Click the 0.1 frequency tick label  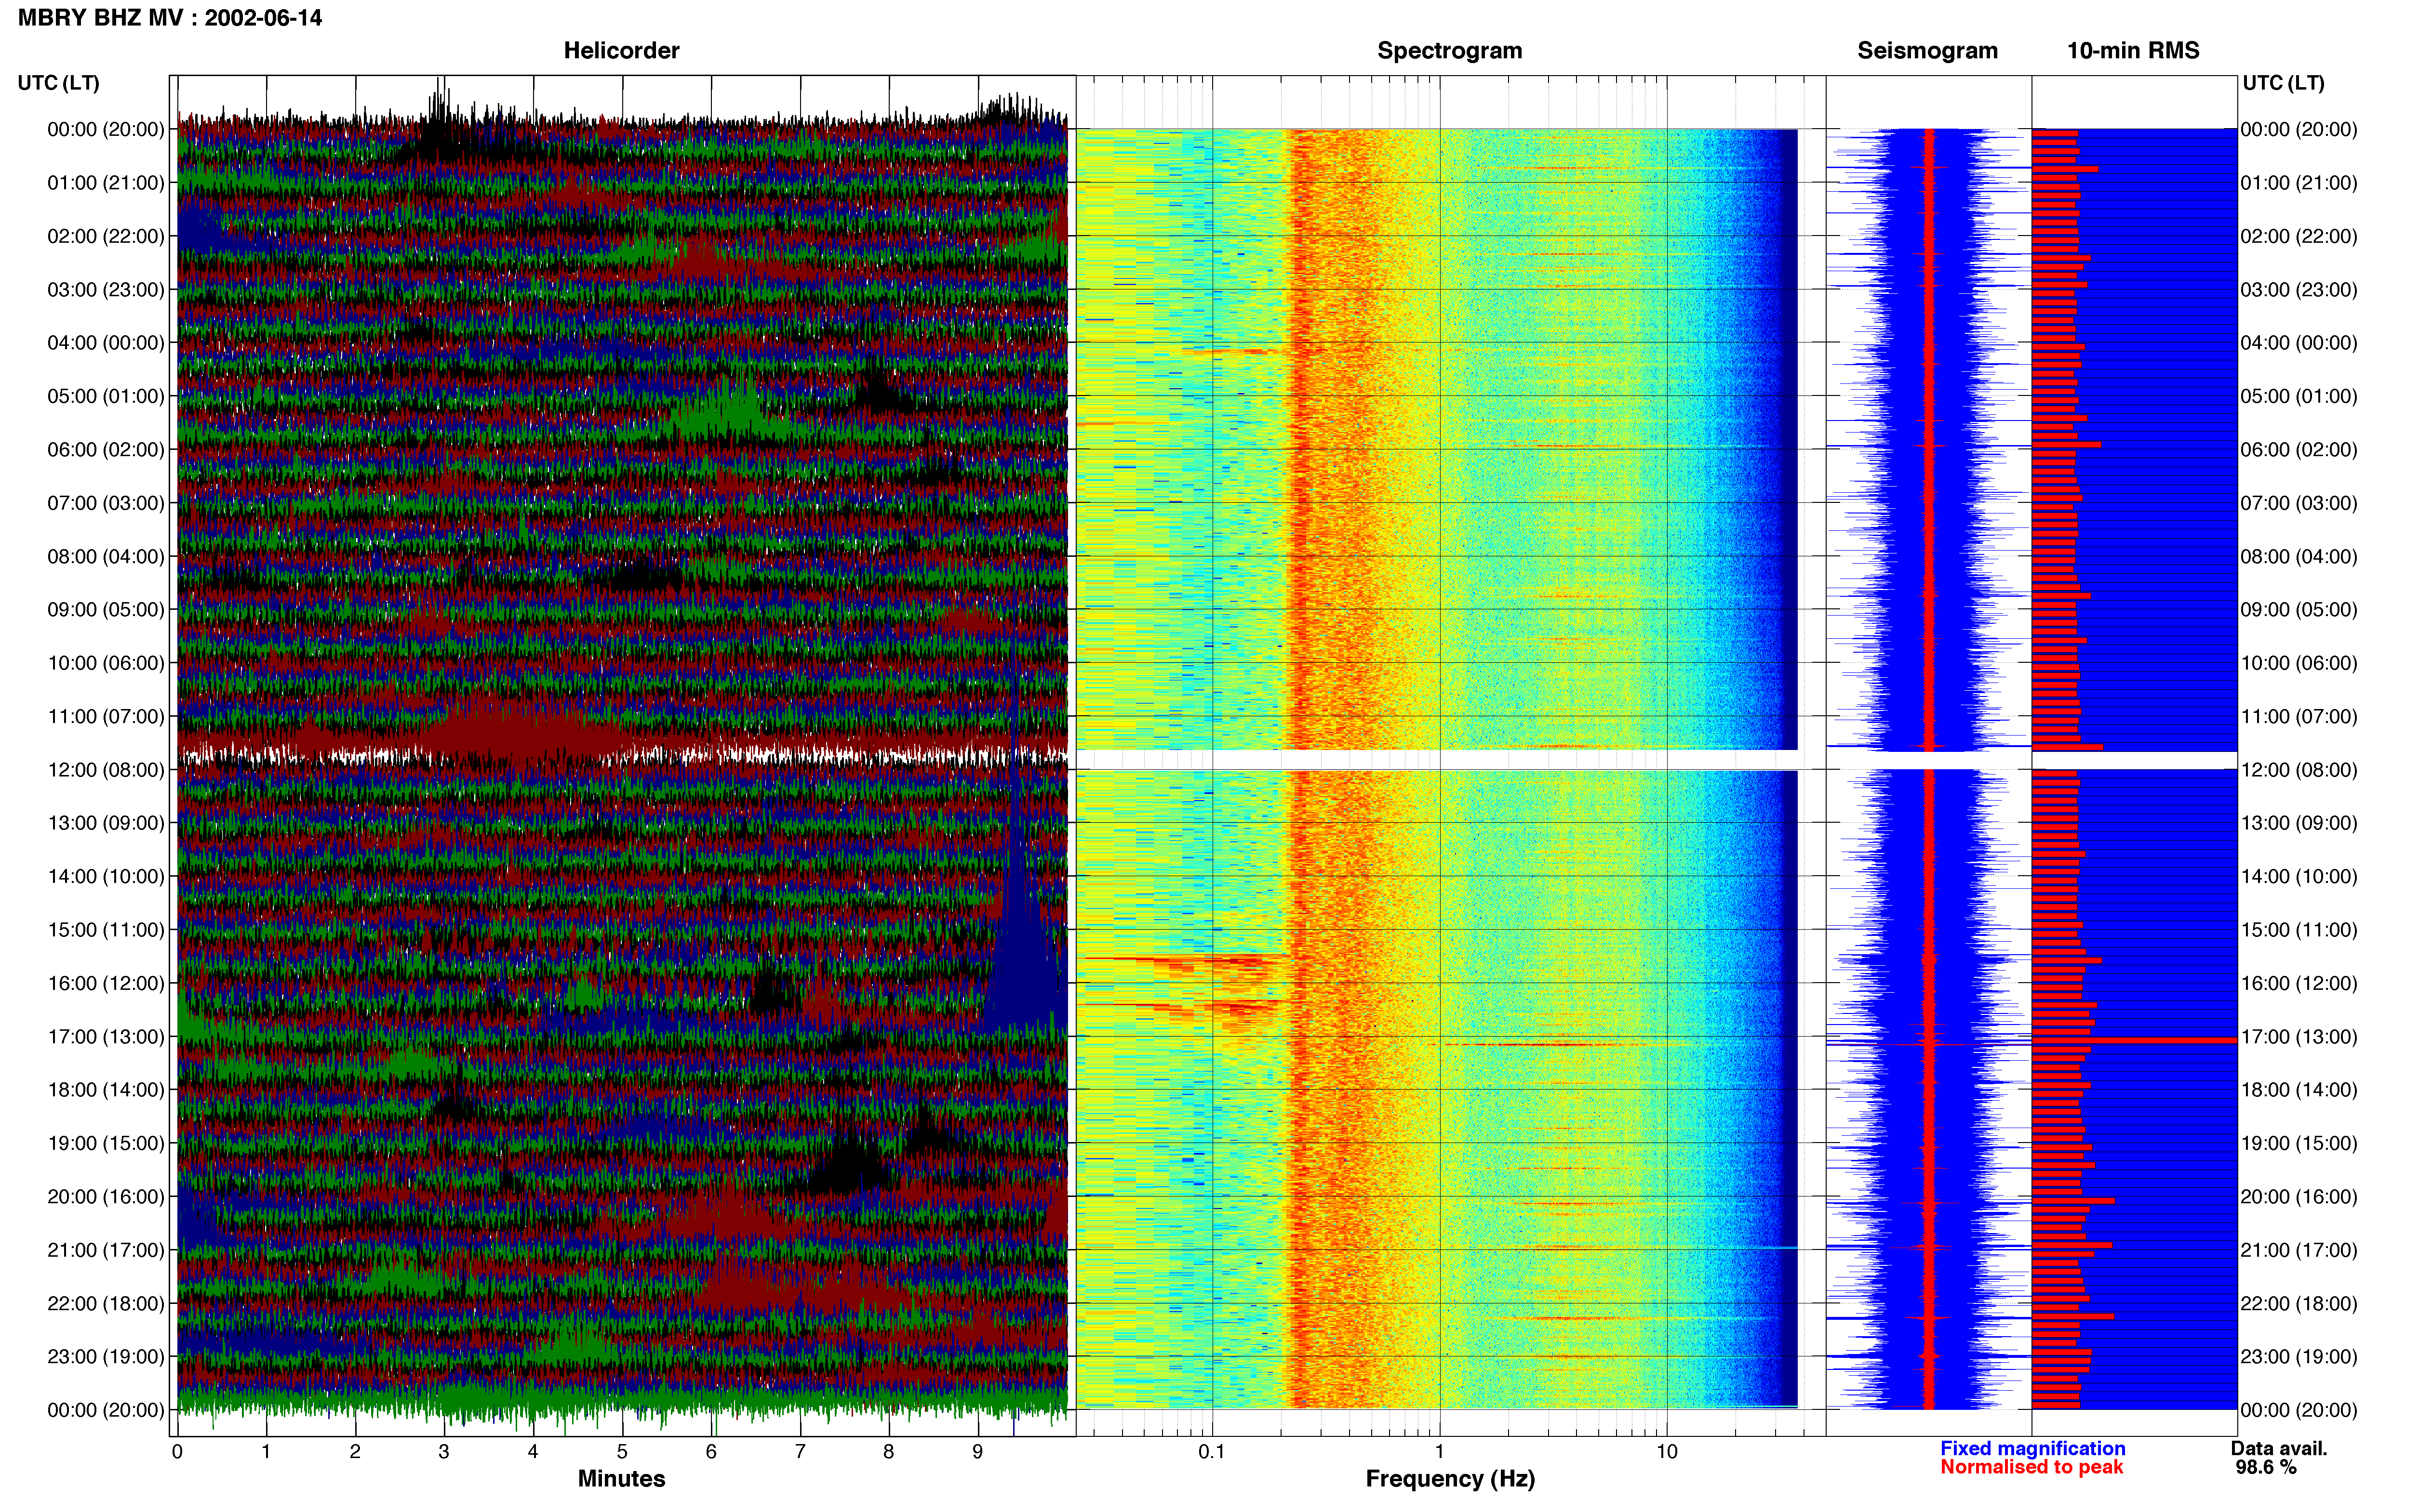pyautogui.click(x=1212, y=1452)
